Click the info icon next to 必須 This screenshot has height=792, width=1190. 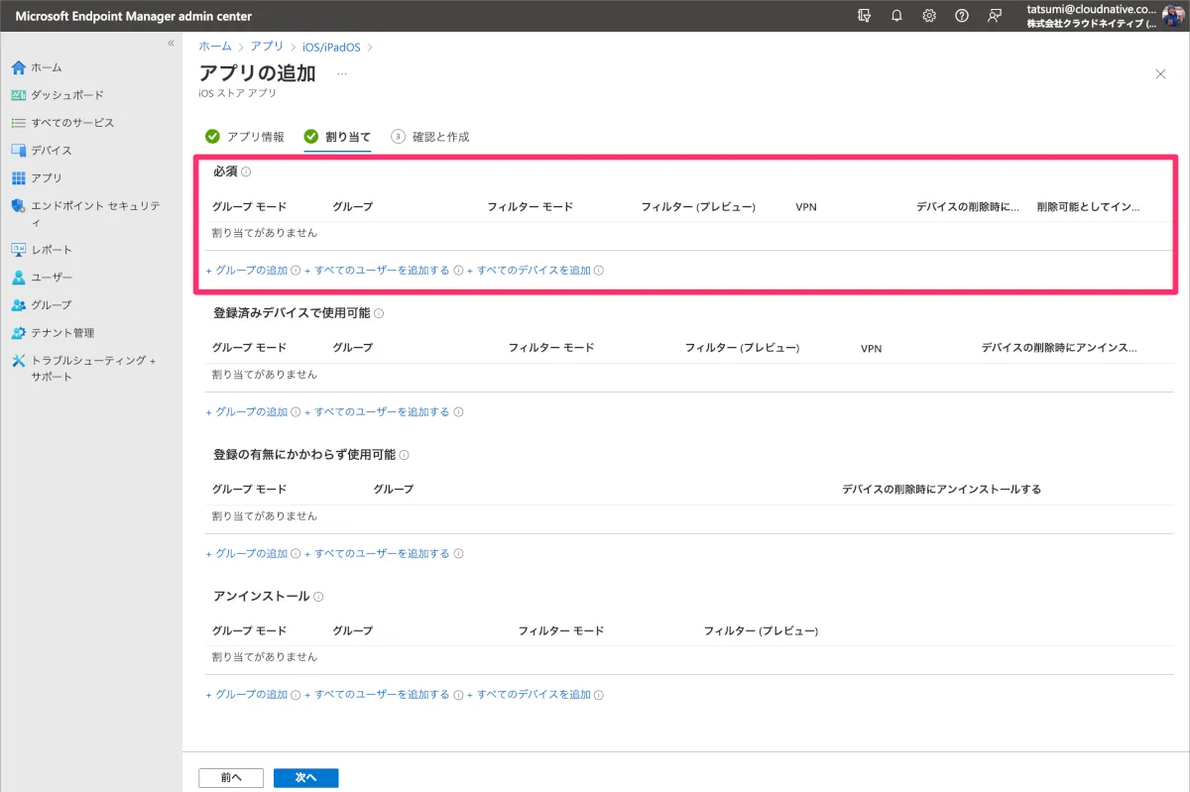point(246,172)
